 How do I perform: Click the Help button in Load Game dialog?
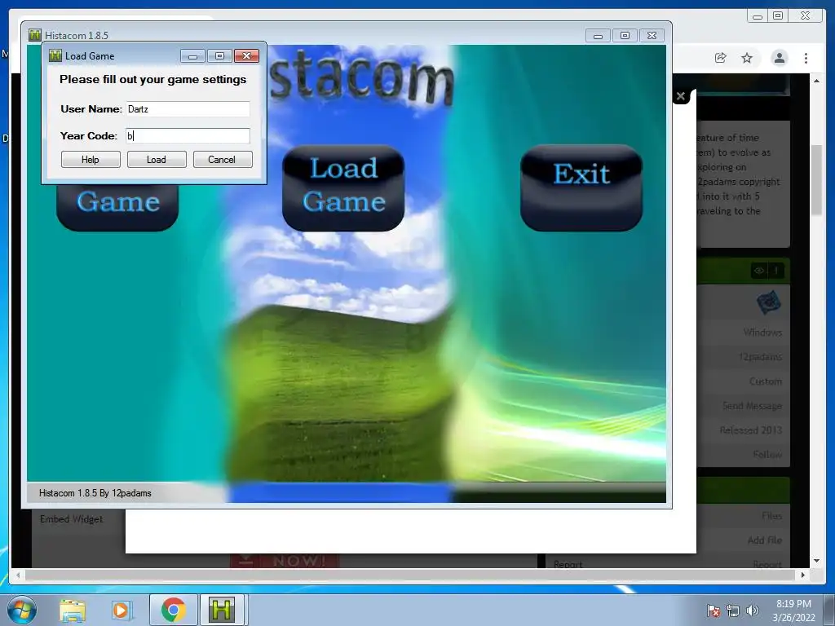point(91,160)
